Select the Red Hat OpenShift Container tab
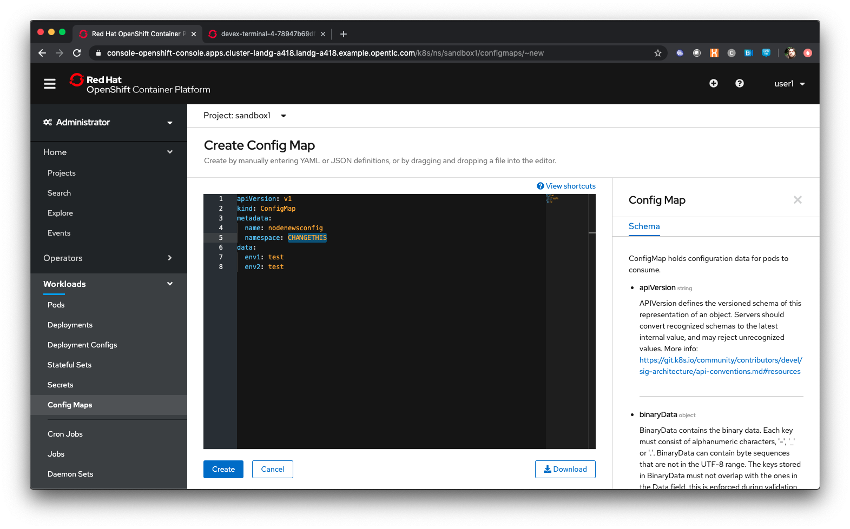 click(137, 34)
